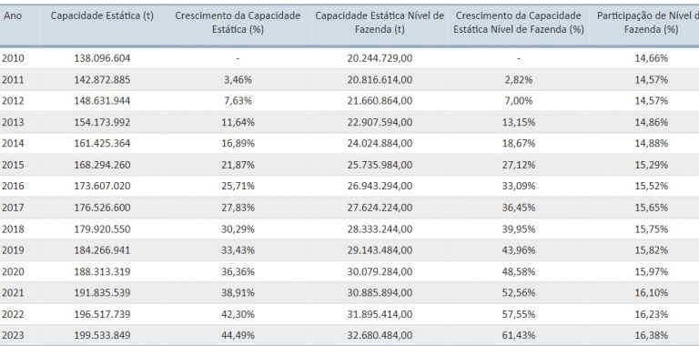Click farm capacity 29.143.484,00 for 2019
This screenshot has width=699, height=346.
click(380, 250)
